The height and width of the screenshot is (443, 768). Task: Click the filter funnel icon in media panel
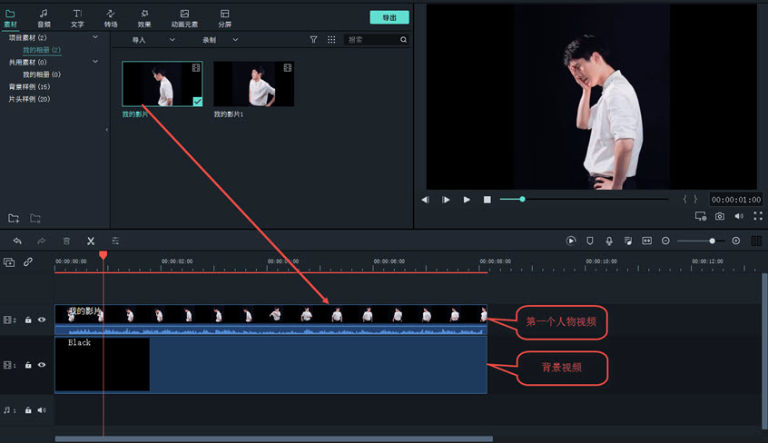tap(314, 40)
